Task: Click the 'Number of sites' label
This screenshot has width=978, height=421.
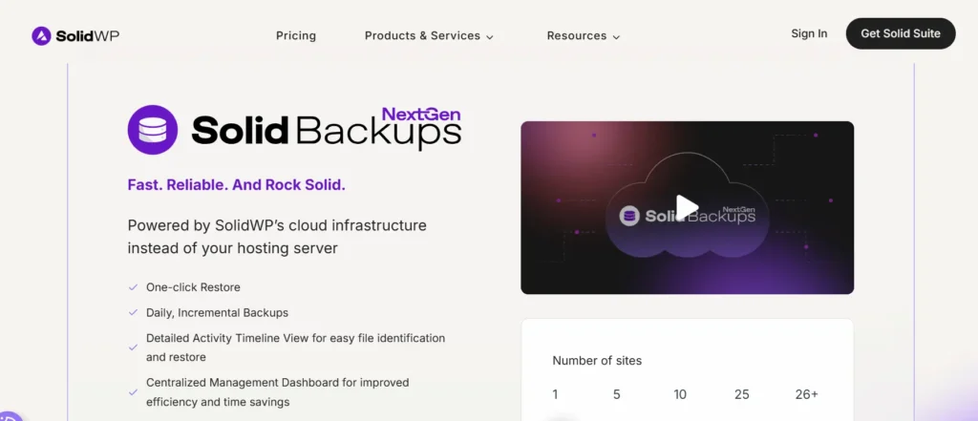Action: click(x=597, y=361)
